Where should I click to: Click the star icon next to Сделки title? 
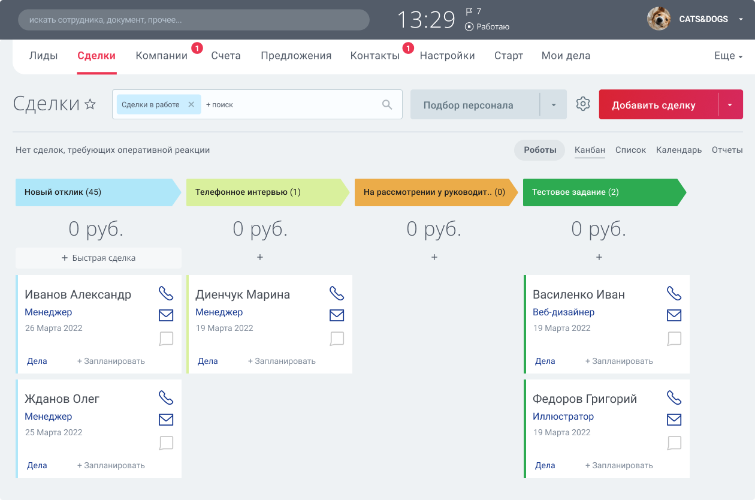(x=90, y=104)
